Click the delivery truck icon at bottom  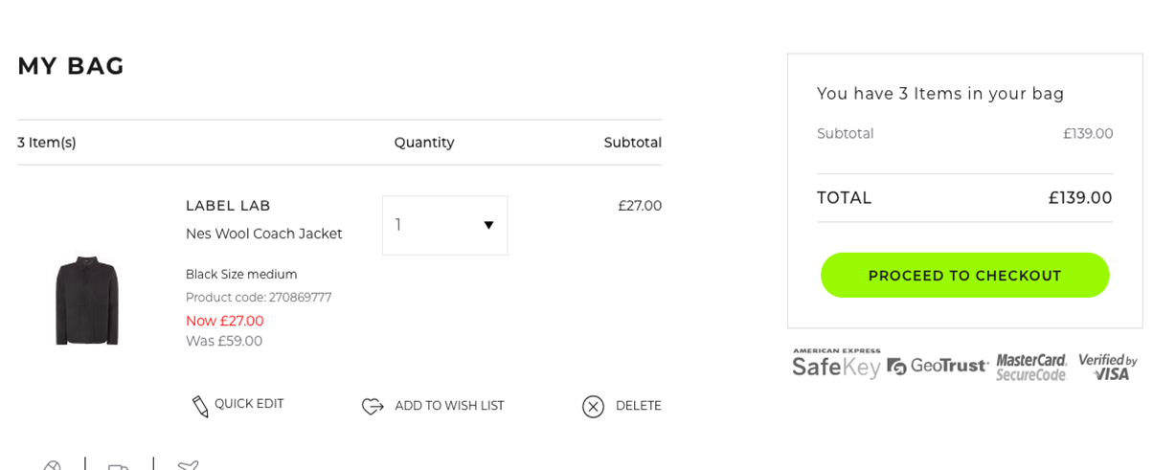point(119,466)
